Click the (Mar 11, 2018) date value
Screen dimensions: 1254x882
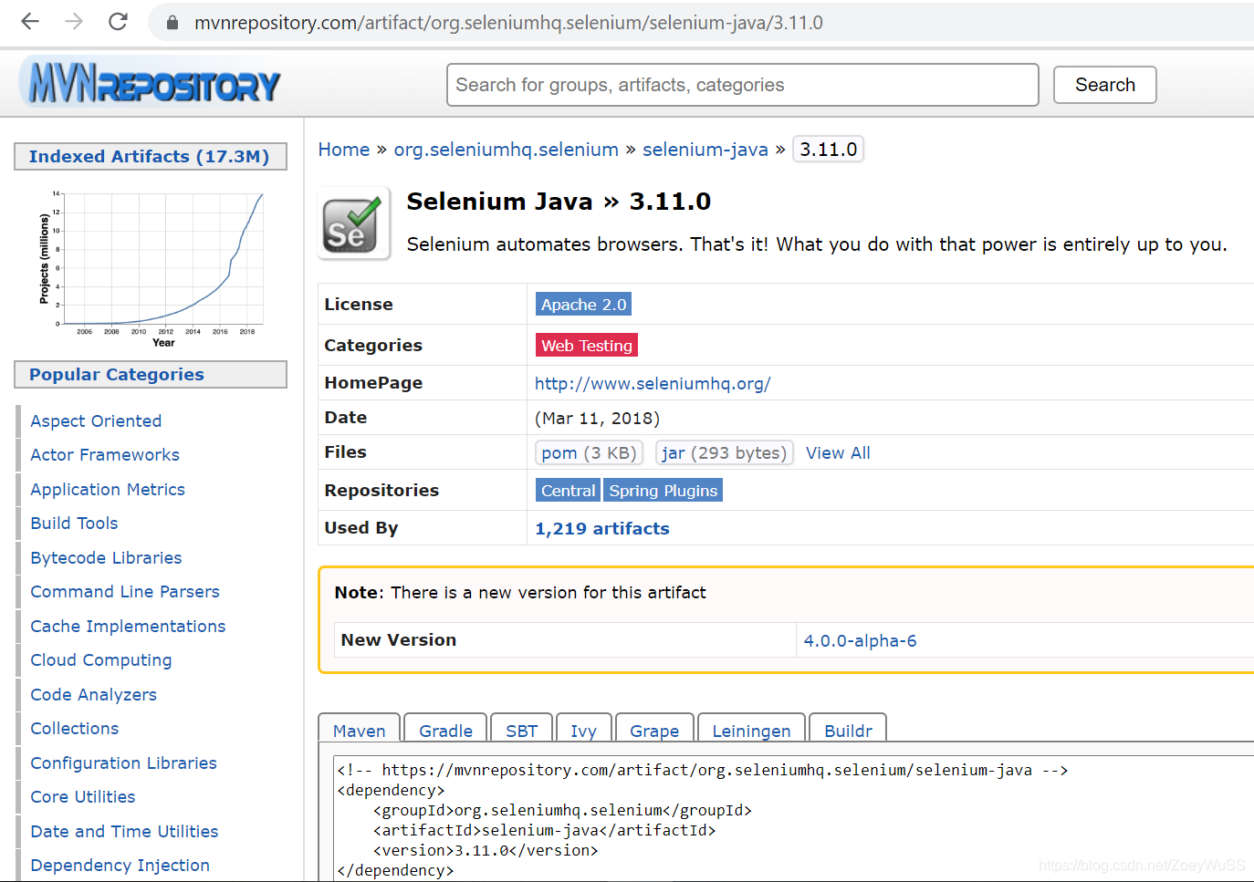(x=597, y=419)
